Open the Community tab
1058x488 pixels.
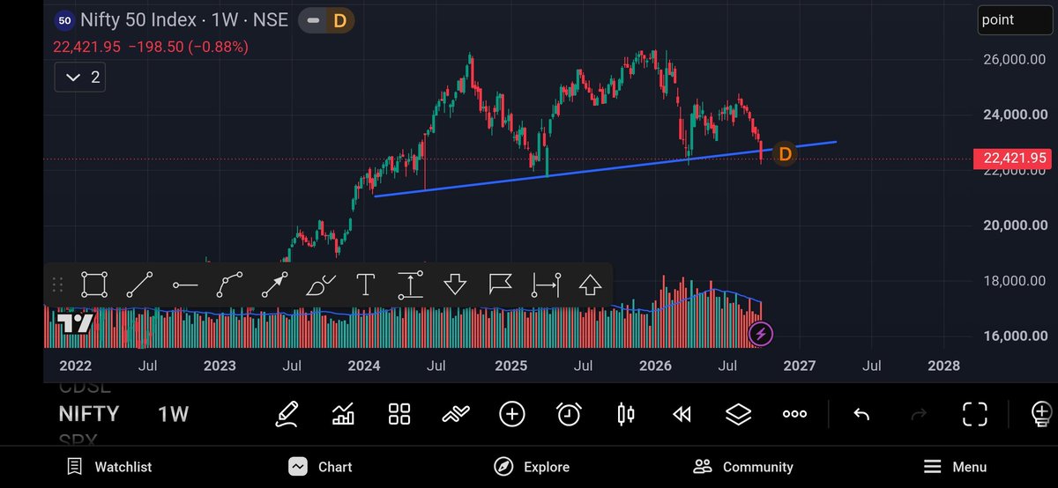point(743,467)
